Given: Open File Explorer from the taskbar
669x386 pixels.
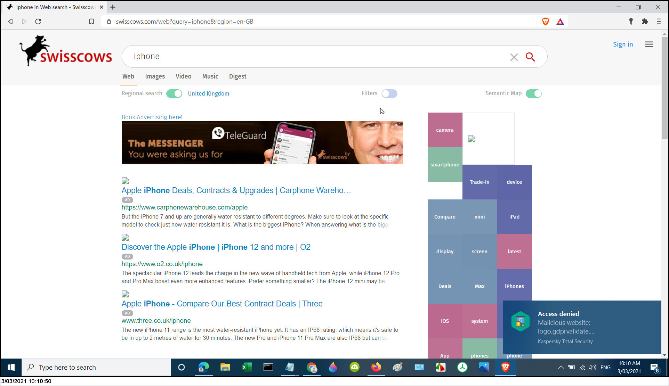Looking at the screenshot, I should 225,367.
